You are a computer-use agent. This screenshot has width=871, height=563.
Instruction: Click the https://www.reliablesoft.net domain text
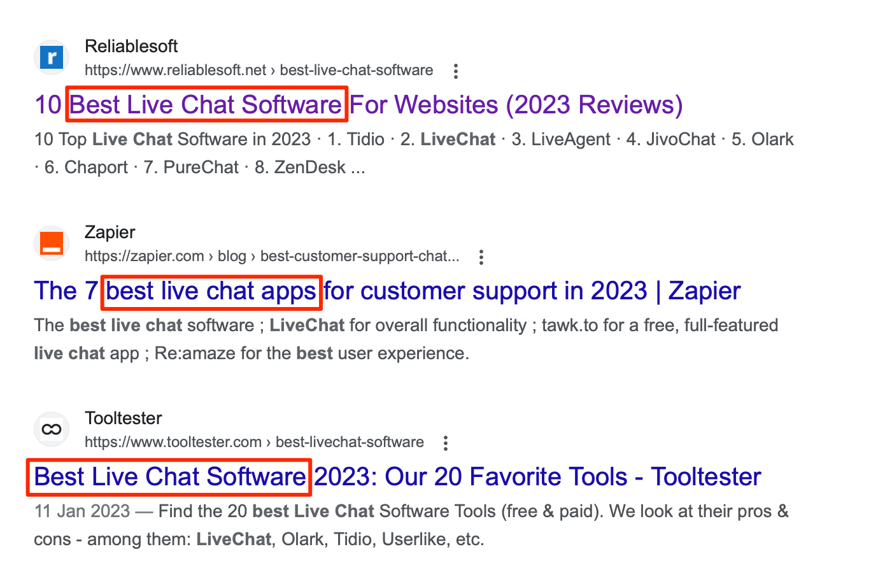[x=175, y=70]
